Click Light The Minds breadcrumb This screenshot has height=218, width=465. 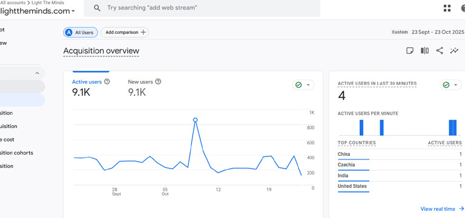tap(48, 2)
